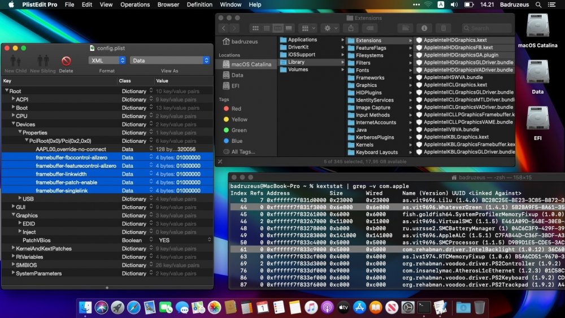This screenshot has height=318, width=565.
Task: Click the Finder new folder toolbar icon
Action: [405, 28]
